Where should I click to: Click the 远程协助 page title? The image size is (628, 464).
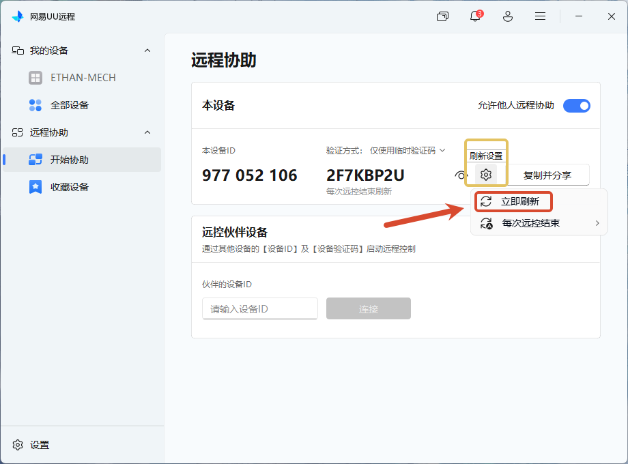pos(224,60)
